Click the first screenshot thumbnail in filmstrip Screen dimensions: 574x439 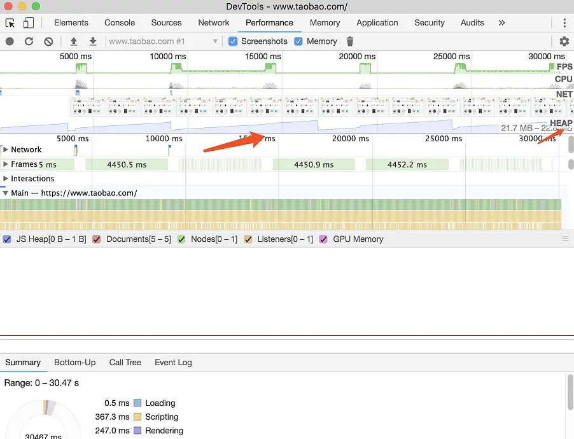(x=87, y=106)
